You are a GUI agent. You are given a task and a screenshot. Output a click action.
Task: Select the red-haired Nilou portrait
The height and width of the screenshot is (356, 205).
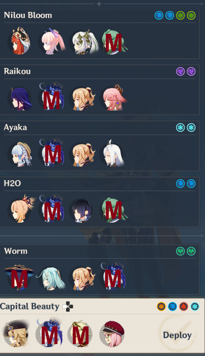pyautogui.click(x=19, y=42)
